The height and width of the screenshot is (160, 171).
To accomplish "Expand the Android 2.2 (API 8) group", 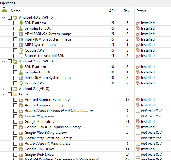I will tap(4, 89).
